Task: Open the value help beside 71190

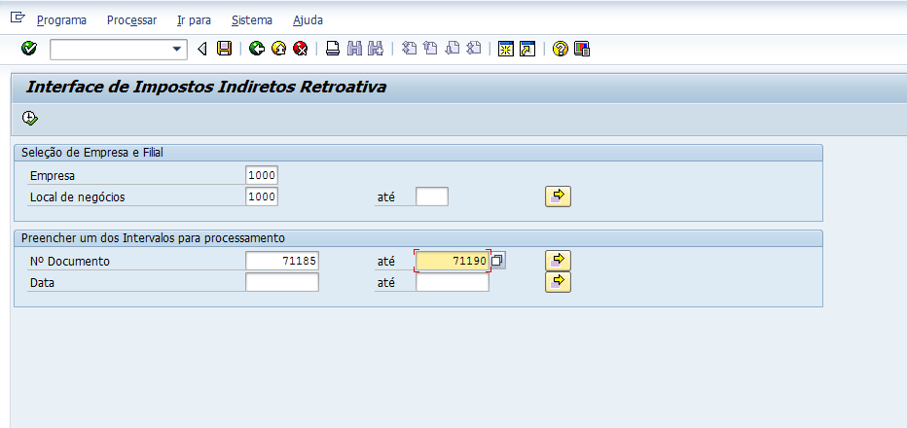Action: [497, 261]
